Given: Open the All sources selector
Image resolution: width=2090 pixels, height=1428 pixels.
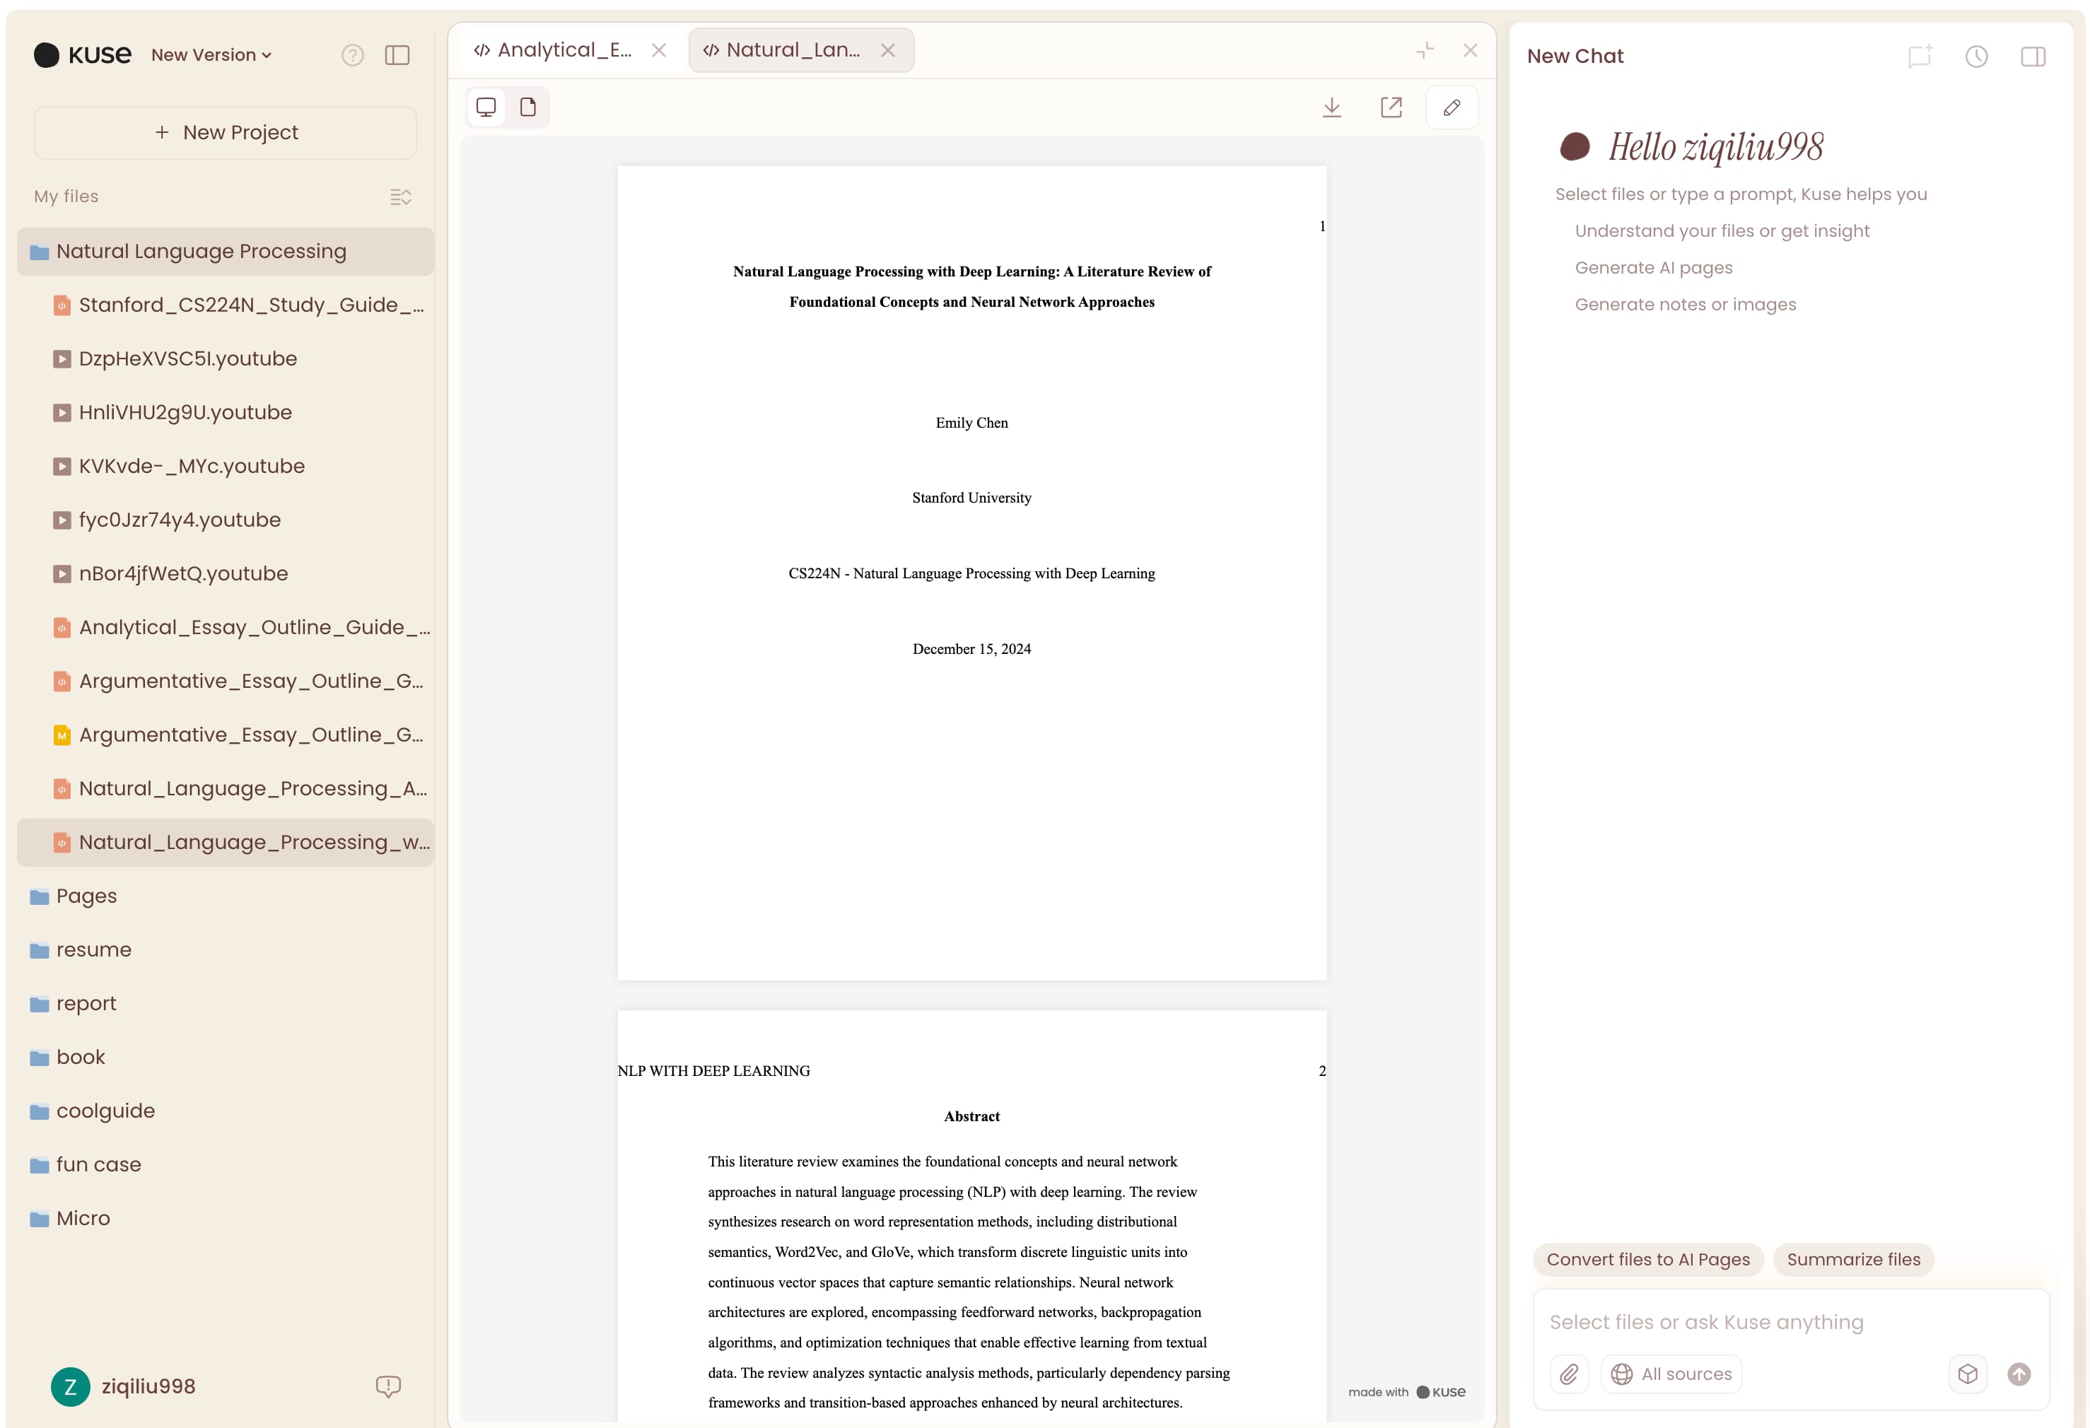Looking at the screenshot, I should tap(1672, 1374).
